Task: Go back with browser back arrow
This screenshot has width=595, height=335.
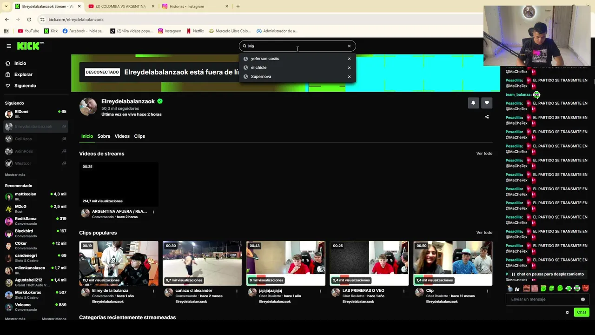Action: click(7, 20)
